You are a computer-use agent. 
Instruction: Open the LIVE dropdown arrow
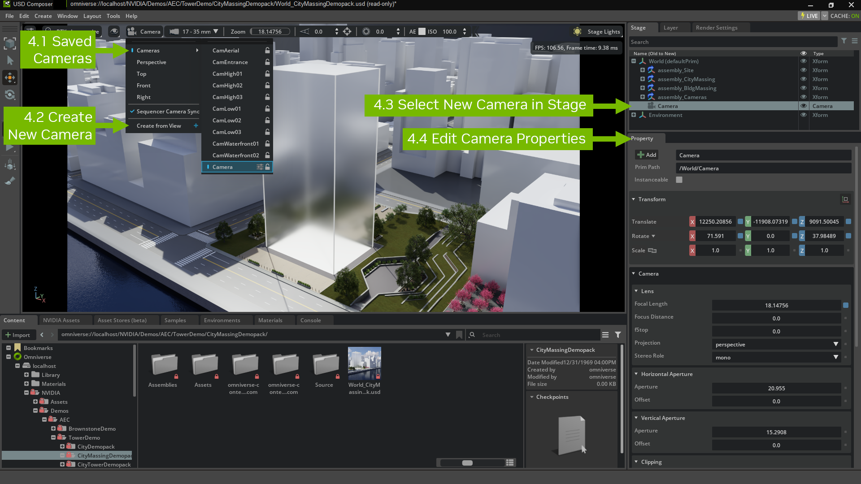[x=824, y=16]
